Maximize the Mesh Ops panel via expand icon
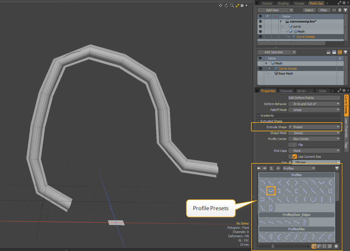Viewport: 350px width, 251px height. pos(339,3)
